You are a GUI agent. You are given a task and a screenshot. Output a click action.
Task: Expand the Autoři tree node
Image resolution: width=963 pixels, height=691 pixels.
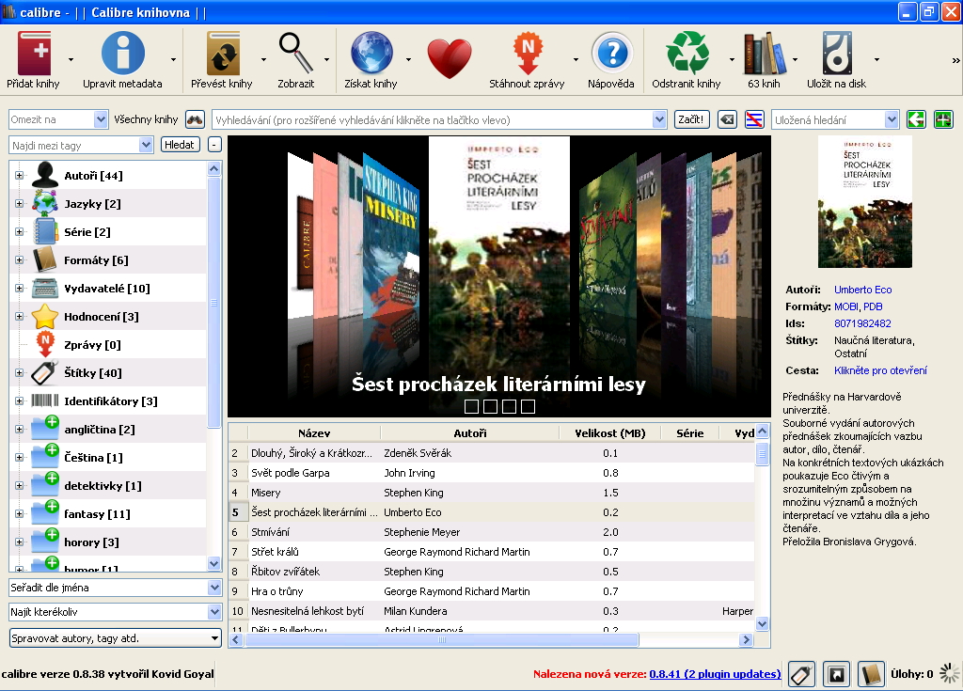tap(19, 176)
